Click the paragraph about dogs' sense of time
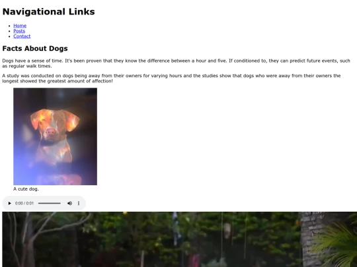Image resolution: width=357 pixels, height=267 pixels. [176, 63]
